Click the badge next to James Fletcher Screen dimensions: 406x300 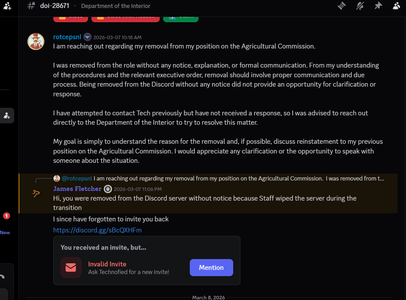[x=108, y=189]
